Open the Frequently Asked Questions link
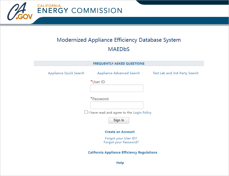The width and height of the screenshot is (229, 176). [119, 63]
